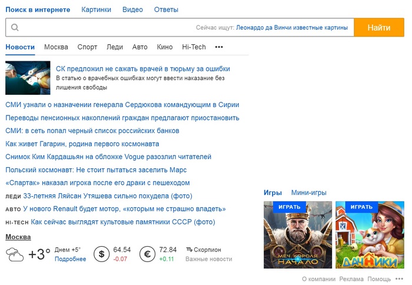The height and width of the screenshot is (285, 412).
Task: Switch to the Леди news tab
Action: click(x=115, y=47)
